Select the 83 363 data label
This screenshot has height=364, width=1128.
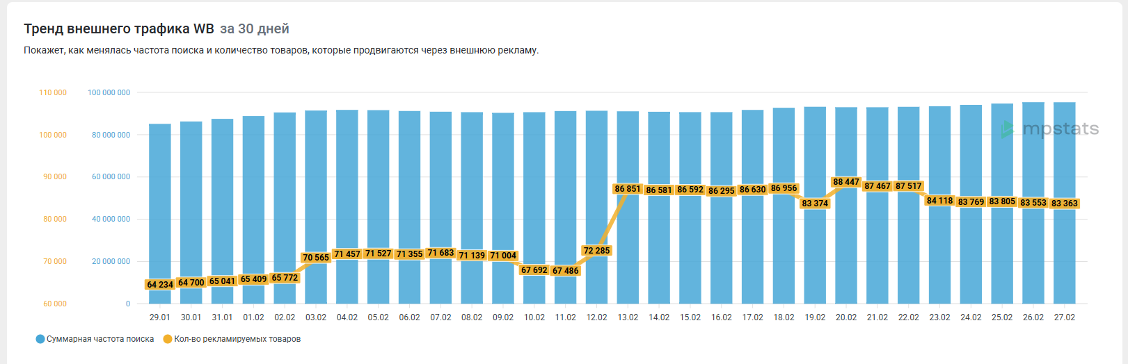click(x=1065, y=204)
